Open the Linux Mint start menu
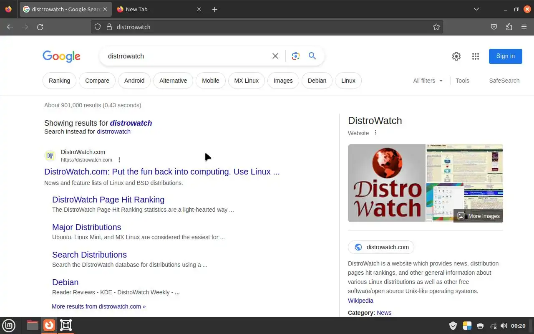The height and width of the screenshot is (334, 534). pos(9,325)
